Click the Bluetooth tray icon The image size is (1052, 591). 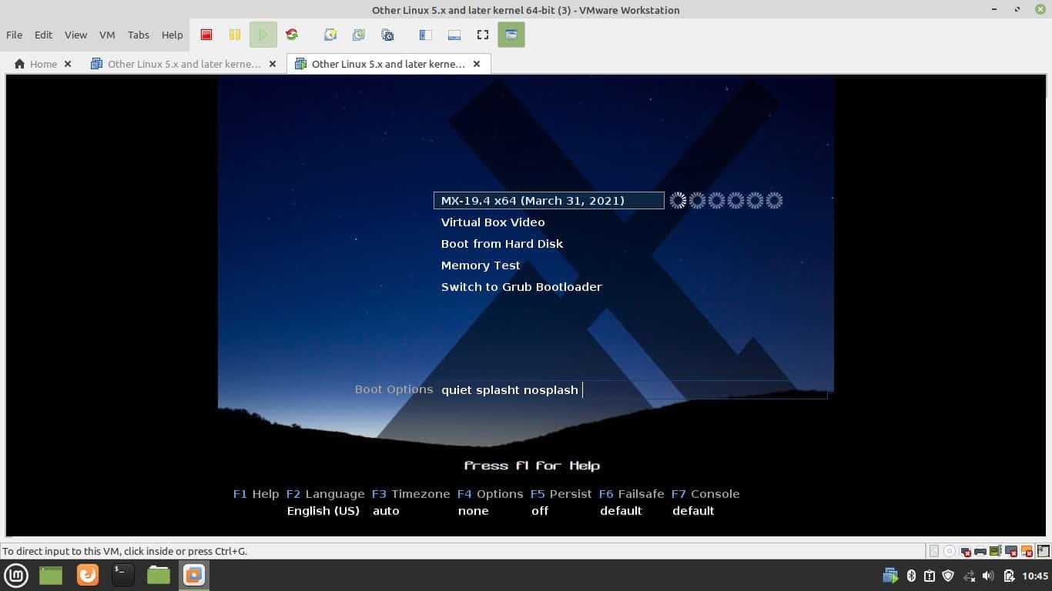coord(911,576)
